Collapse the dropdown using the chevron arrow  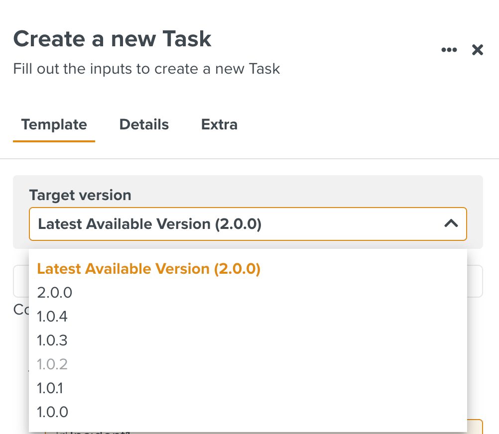click(x=451, y=224)
